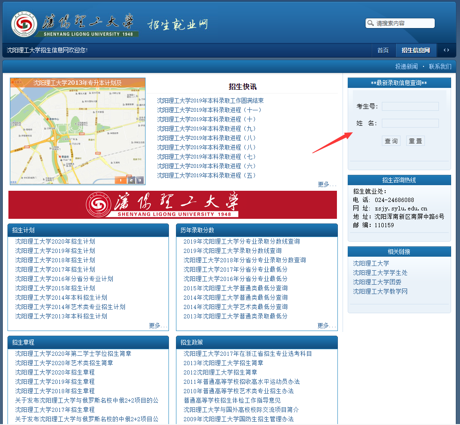
Task: Open 2018年分省分专业录取分数查询 link
Action: pos(245,260)
